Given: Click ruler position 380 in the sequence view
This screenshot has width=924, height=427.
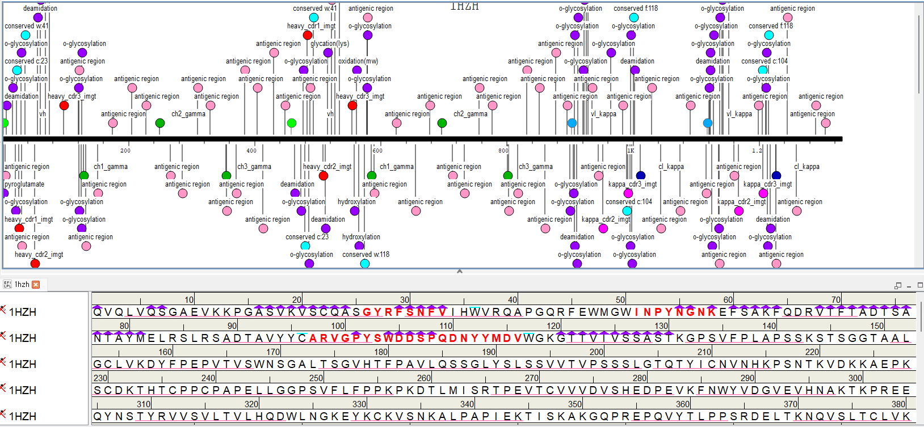Looking at the screenshot, I should [898, 404].
